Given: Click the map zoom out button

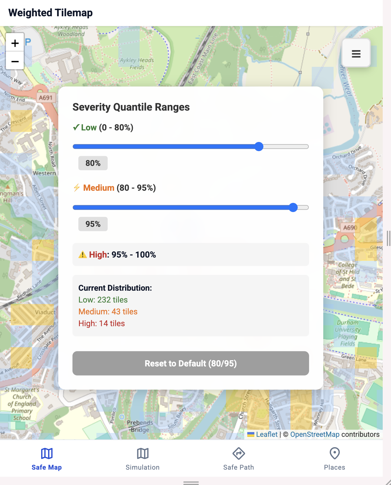Looking at the screenshot, I should click(x=15, y=61).
